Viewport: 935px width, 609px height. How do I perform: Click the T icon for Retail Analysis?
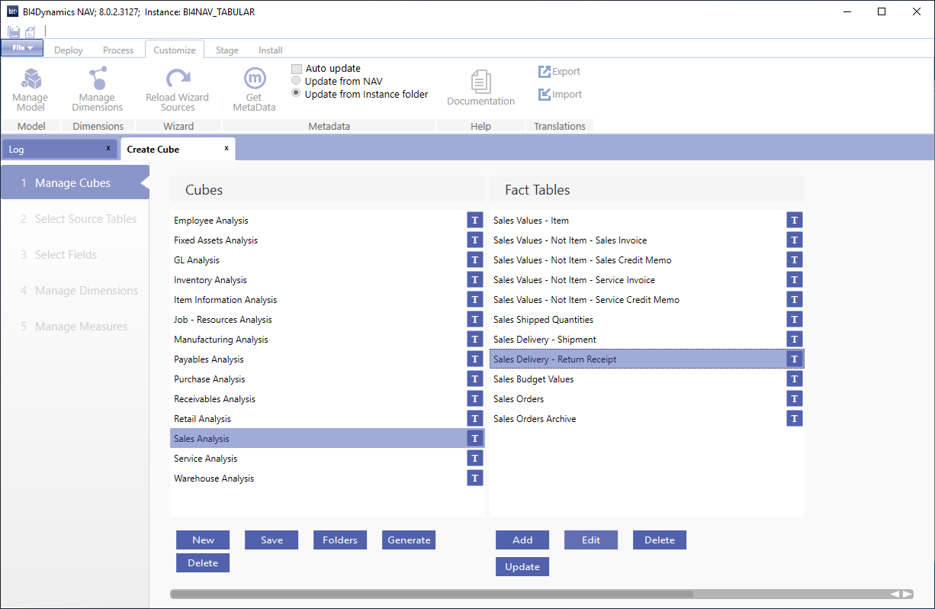475,419
